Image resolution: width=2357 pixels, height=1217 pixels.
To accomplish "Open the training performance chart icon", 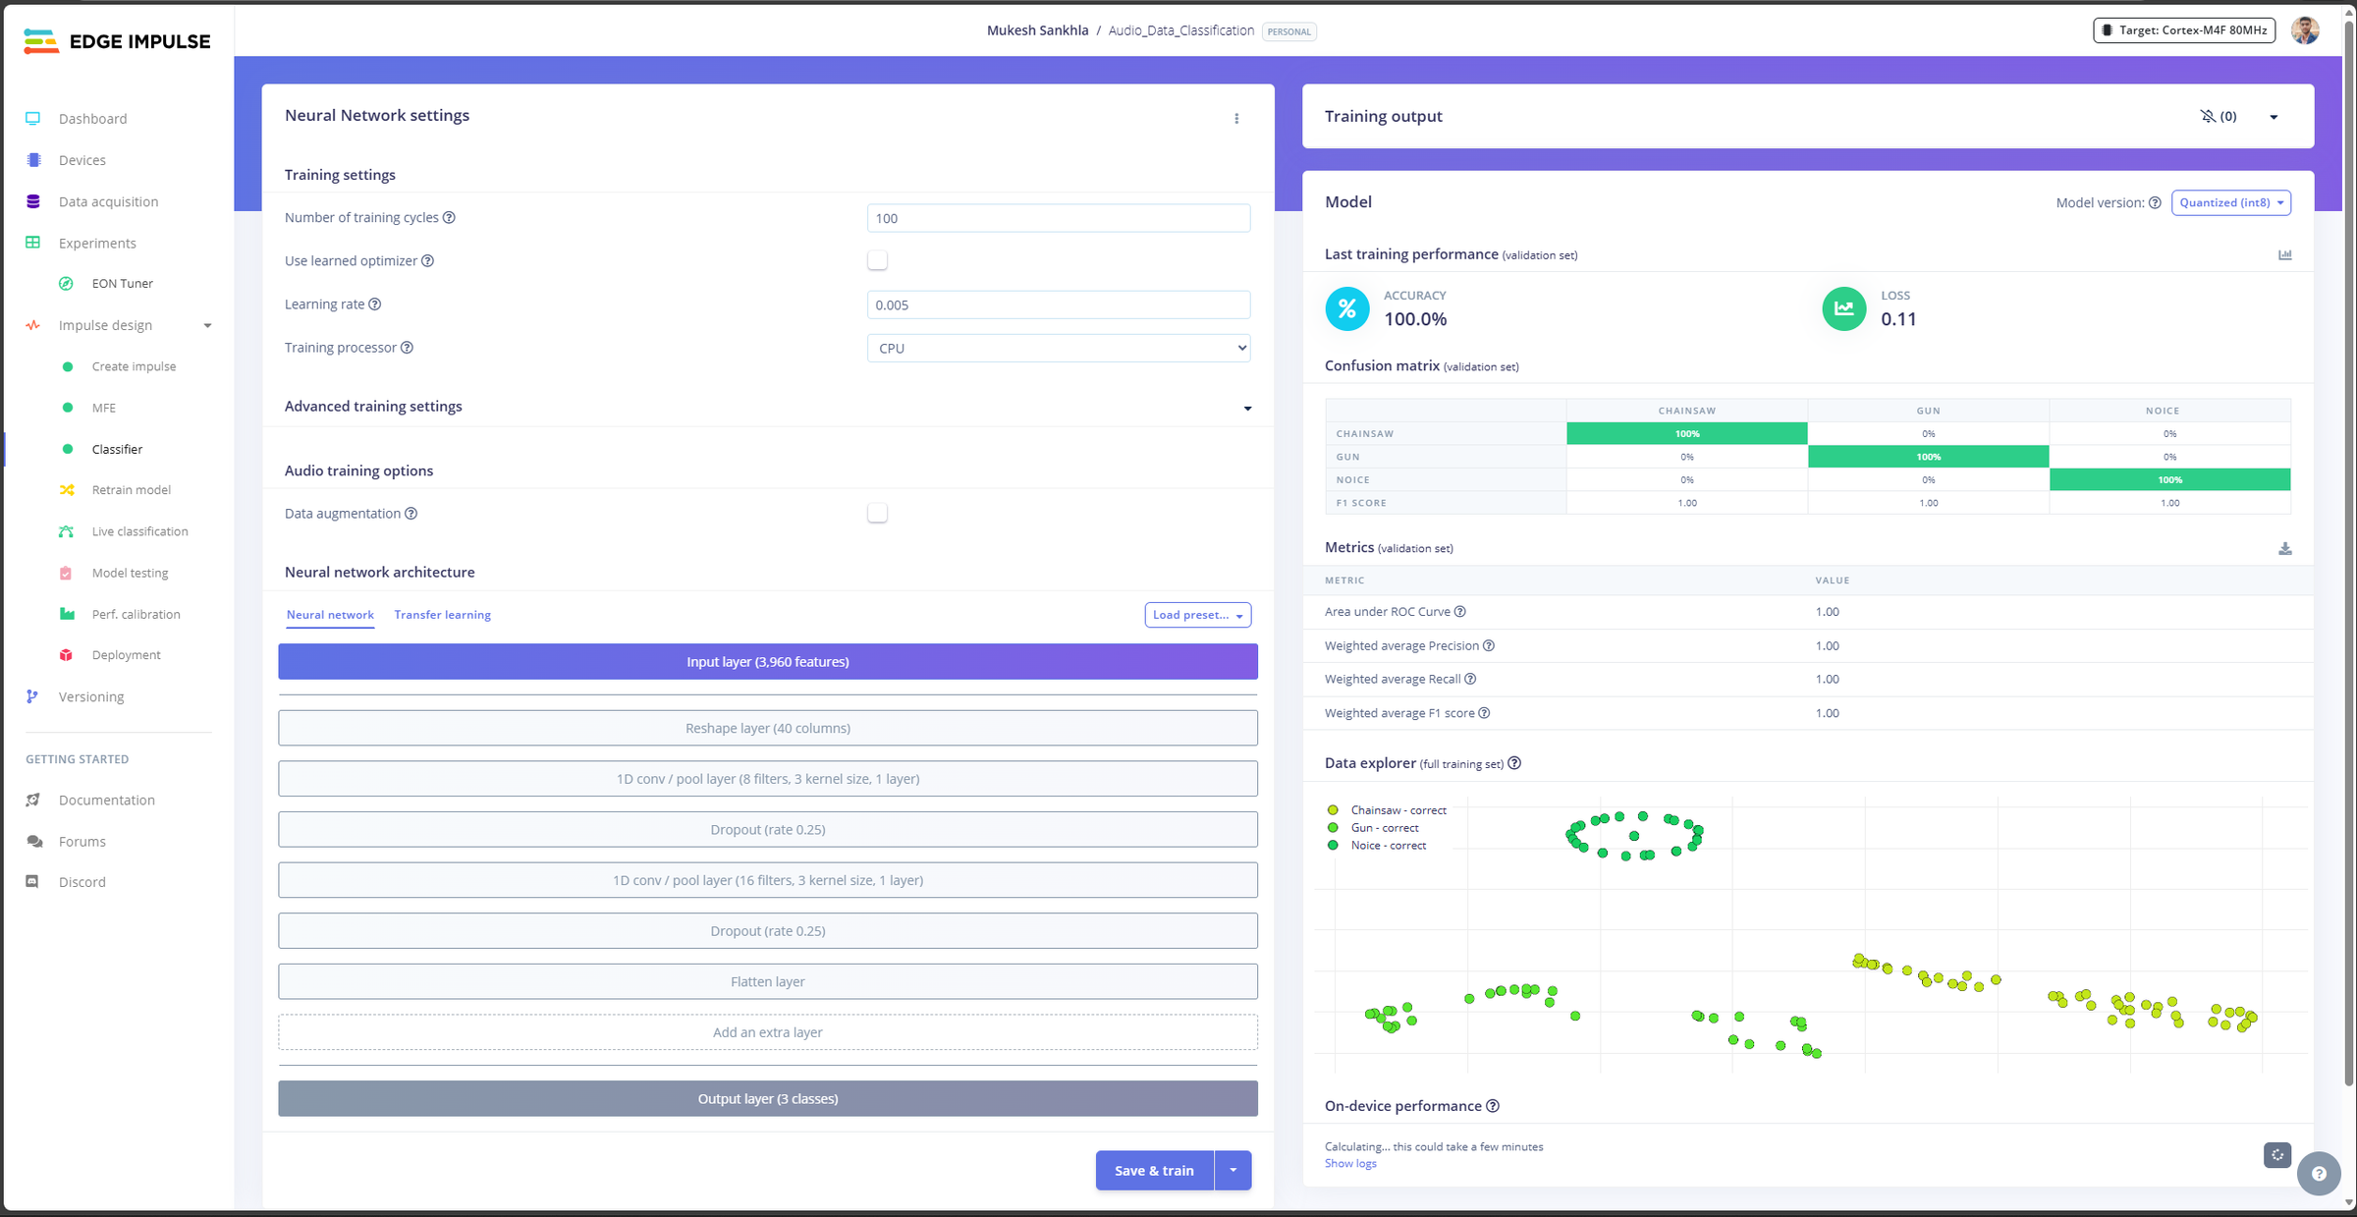I will [x=2285, y=254].
